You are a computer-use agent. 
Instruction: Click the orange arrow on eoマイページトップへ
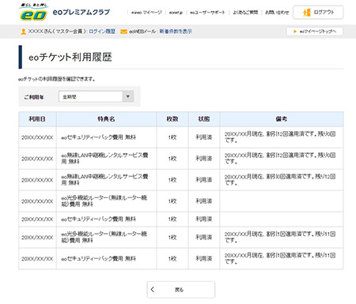295,32
